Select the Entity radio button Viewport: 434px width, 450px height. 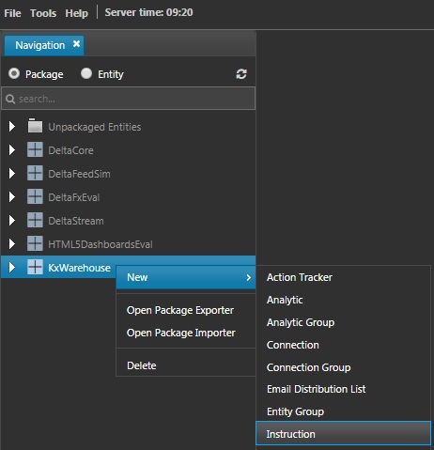86,73
